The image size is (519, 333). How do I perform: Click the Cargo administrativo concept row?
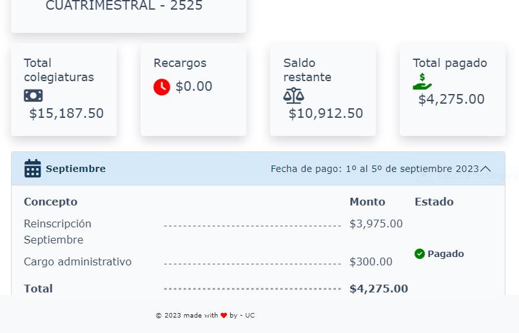[x=208, y=262]
